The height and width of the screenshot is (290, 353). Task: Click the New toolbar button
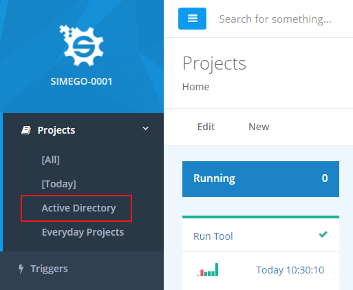coord(259,127)
